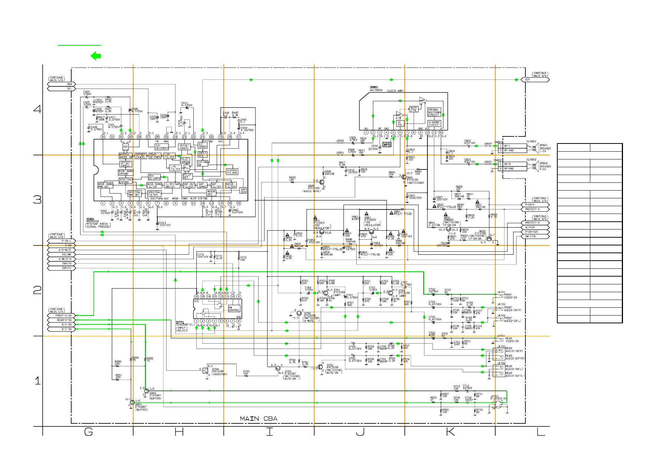This screenshot has height=459, width=656.
Task: Click the VOLUME signal connector
Action: point(62,254)
